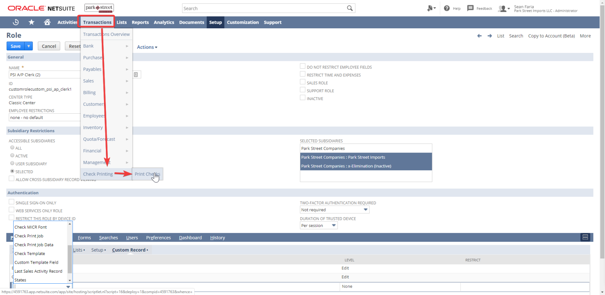Image resolution: width=605 pixels, height=295 pixels.
Task: Open the Recent Records clock icon
Action: tap(16, 22)
